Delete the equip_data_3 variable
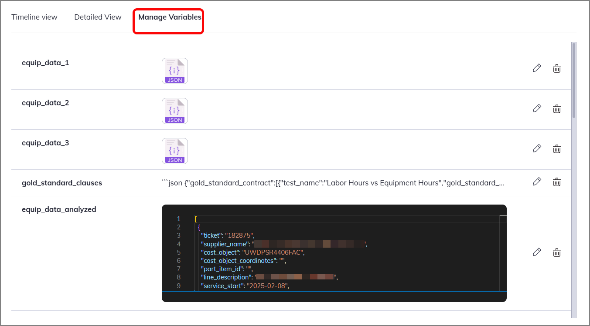This screenshot has height=326, width=590. click(557, 148)
